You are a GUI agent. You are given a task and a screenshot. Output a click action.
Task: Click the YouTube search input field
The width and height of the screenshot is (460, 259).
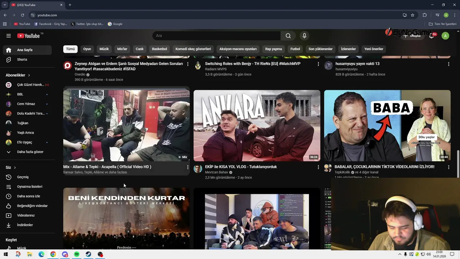[217, 36]
